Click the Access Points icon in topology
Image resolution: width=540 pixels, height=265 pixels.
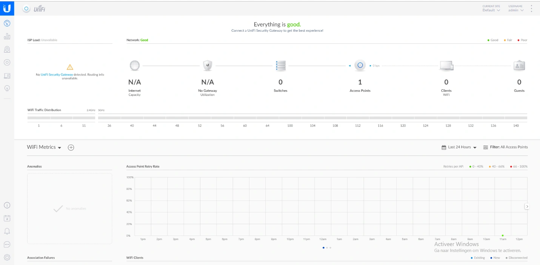pyautogui.click(x=360, y=66)
